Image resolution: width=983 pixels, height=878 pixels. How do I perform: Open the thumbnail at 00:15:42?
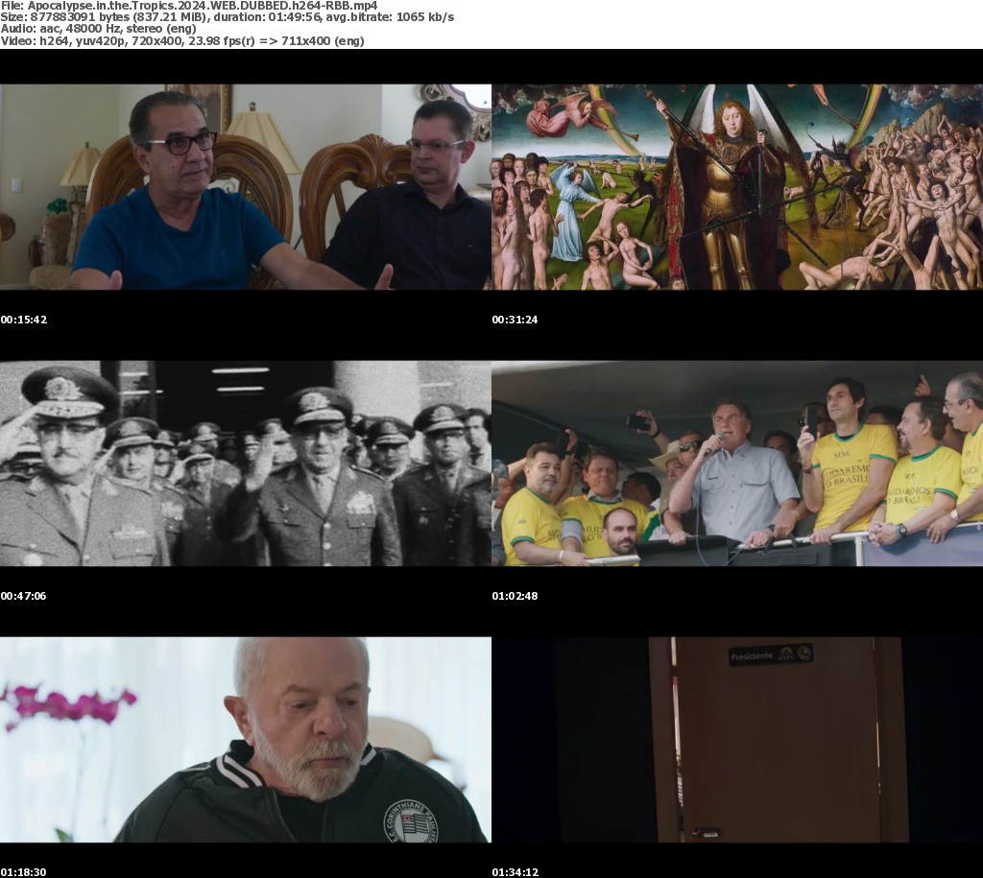246,187
